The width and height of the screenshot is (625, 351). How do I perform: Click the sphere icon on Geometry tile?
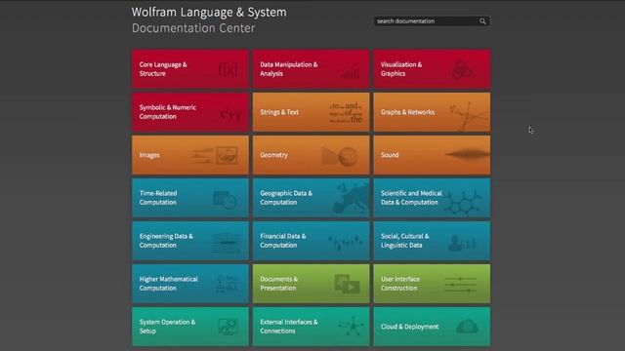coord(348,156)
